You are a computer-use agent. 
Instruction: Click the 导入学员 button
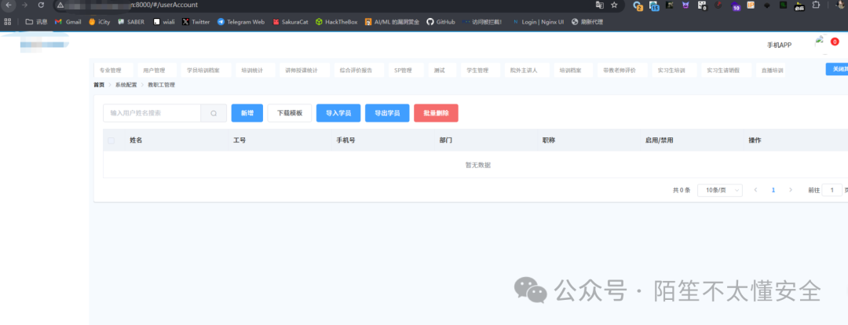(x=338, y=113)
